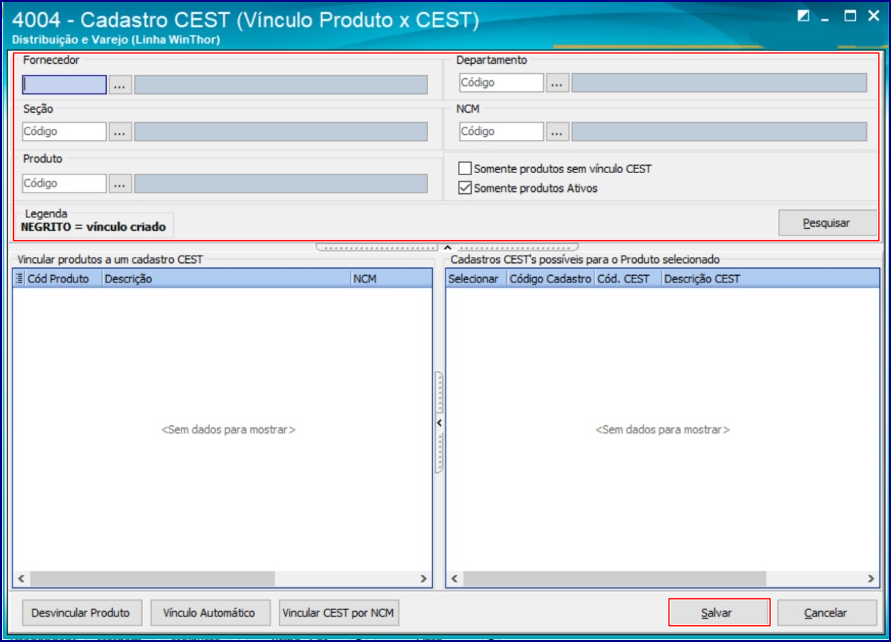Focus the Seção Código field
This screenshot has height=642, width=891.
click(64, 132)
